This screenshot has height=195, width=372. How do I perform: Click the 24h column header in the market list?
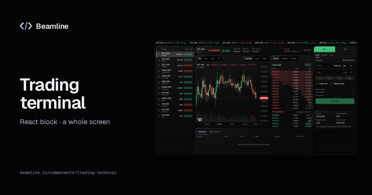(x=191, y=49)
